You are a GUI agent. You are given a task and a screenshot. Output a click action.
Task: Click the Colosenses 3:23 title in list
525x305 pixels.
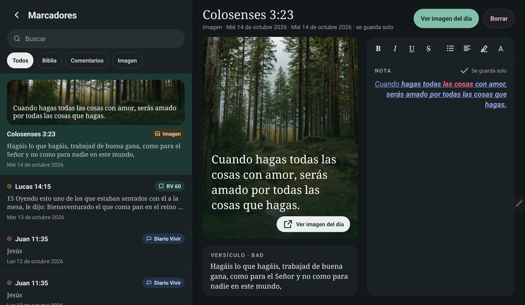(31, 134)
